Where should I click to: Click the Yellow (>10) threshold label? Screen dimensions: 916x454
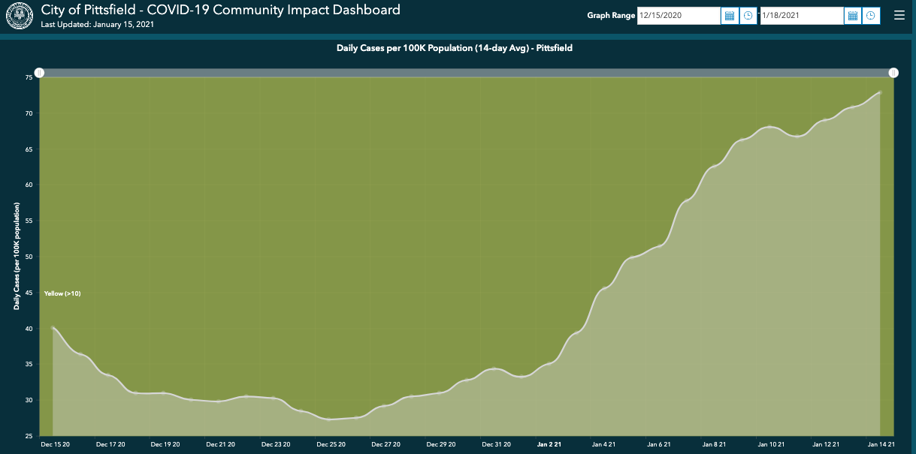pyautogui.click(x=61, y=293)
